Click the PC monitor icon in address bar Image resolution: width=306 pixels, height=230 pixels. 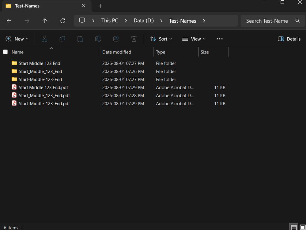(x=82, y=20)
